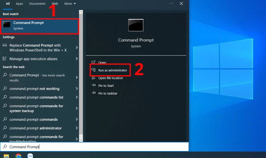This screenshot has width=266, height=158.
Task: Click the Open action icon
Action: 93,62
